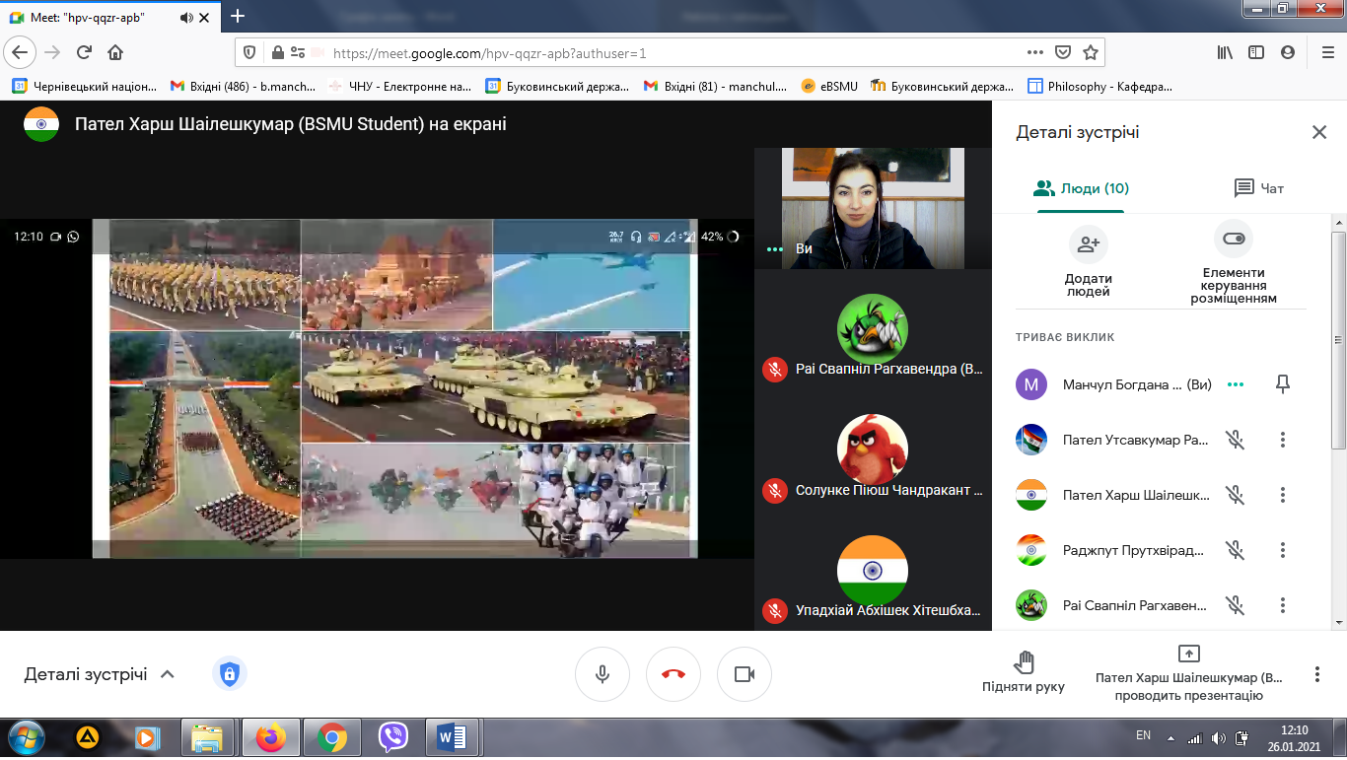Save to Pocket icon in address bar
The image size is (1347, 760).
tap(1062, 52)
